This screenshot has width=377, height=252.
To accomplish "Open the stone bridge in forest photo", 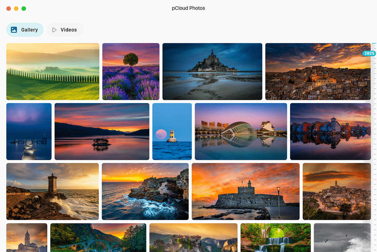I will pyautogui.click(x=98, y=238).
